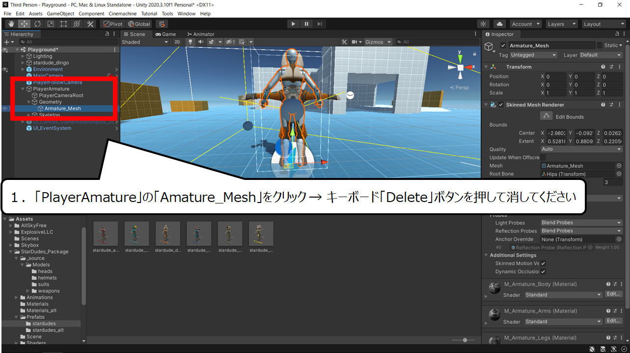Screen dimensions: 630x353
Task: Select UI_EventSystem in hierarchy
Action: 52,128
